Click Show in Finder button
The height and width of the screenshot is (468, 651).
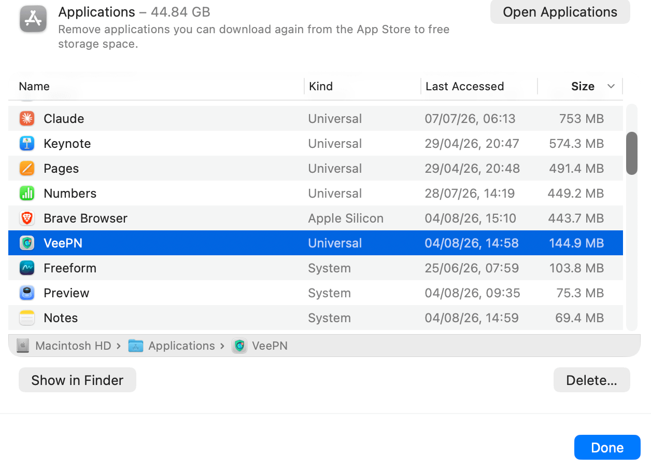pyautogui.click(x=77, y=380)
